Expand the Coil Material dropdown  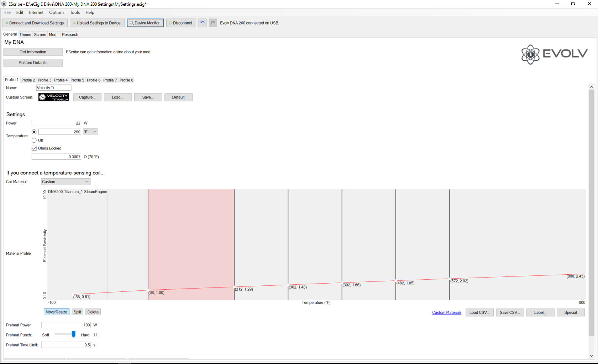coord(65,181)
